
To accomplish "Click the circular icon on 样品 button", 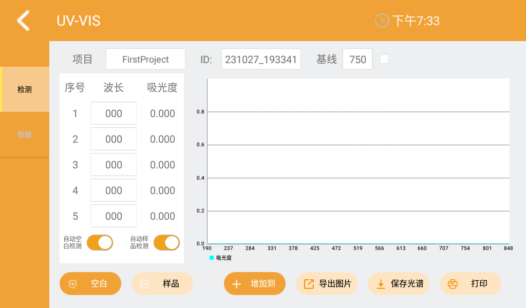I will click(x=144, y=283).
